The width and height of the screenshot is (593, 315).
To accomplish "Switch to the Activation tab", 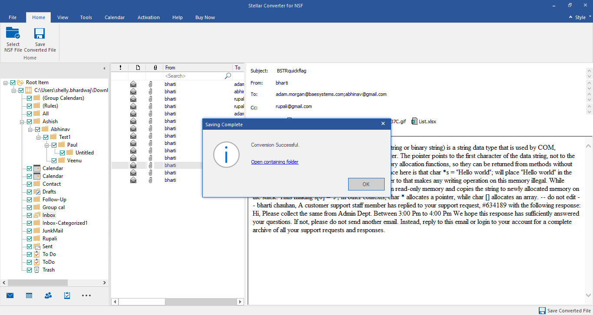I will [x=148, y=17].
